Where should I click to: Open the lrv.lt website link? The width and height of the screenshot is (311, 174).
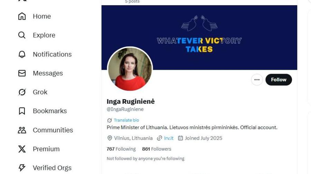(x=169, y=138)
